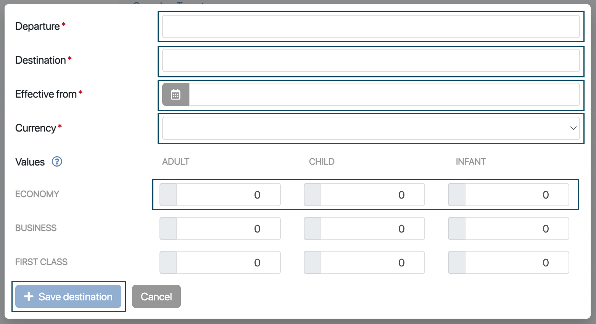Click the Economy Infant value field

pyautogui.click(x=517, y=195)
